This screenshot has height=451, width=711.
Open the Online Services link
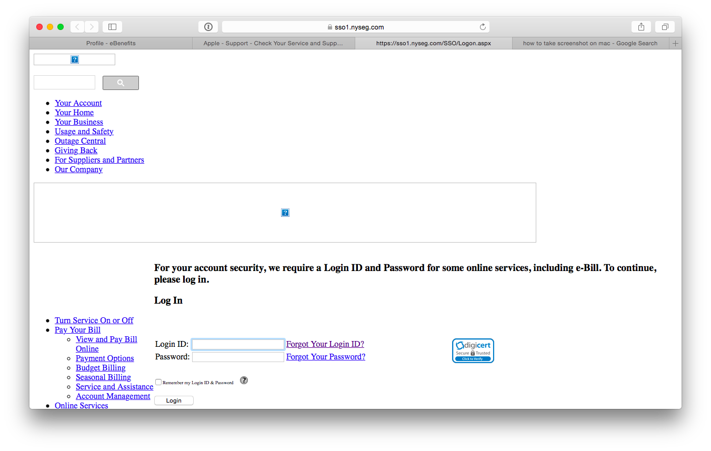(82, 405)
